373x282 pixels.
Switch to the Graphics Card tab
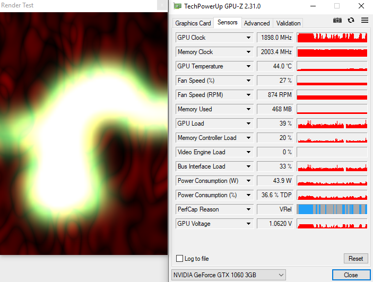pyautogui.click(x=193, y=23)
